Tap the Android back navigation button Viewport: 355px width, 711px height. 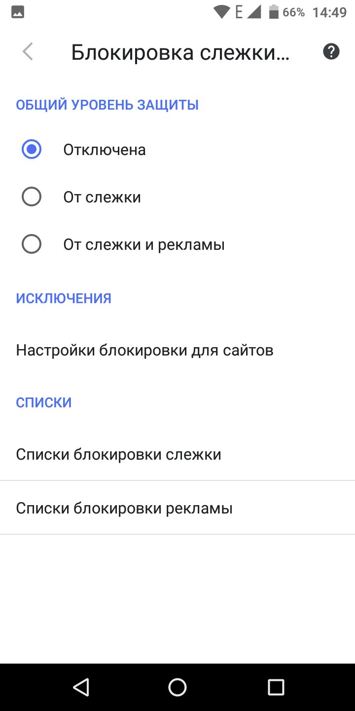[80, 687]
